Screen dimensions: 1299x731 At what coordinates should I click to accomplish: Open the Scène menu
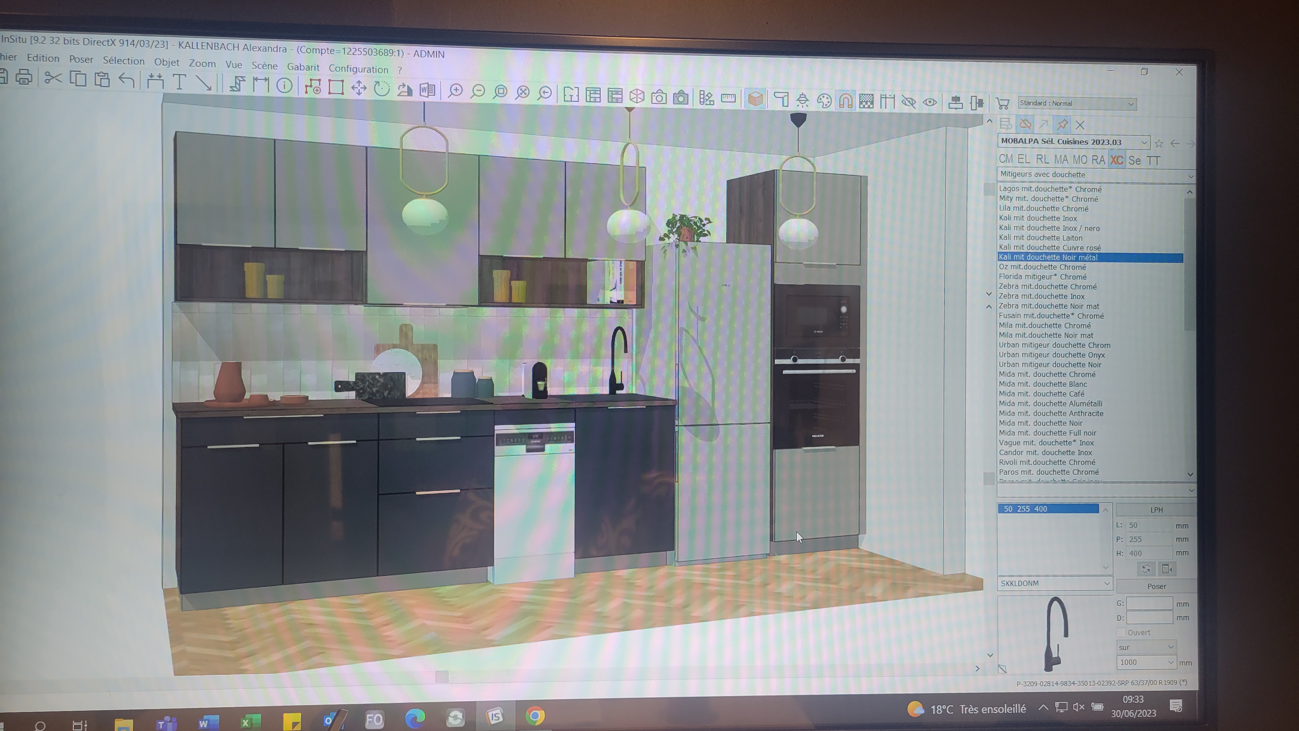[264, 66]
